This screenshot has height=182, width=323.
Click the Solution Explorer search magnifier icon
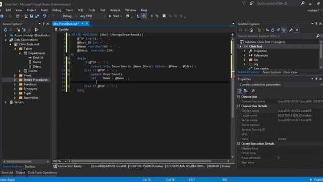point(318,36)
